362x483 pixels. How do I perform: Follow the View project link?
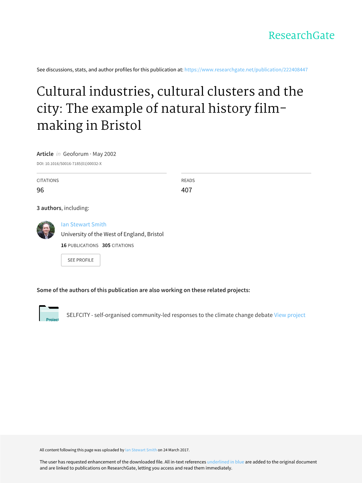290,315
